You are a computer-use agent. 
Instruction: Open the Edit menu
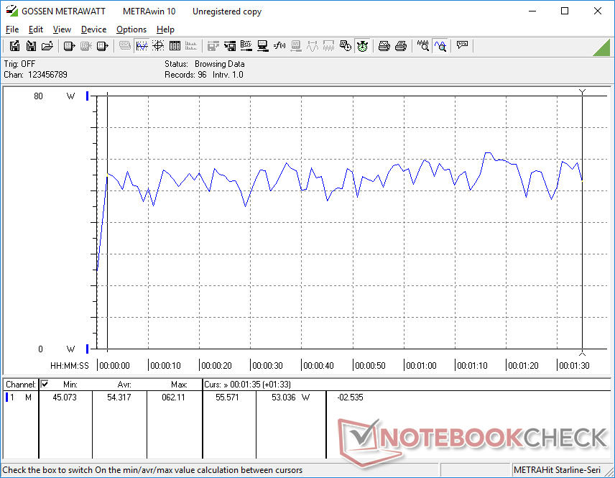36,29
